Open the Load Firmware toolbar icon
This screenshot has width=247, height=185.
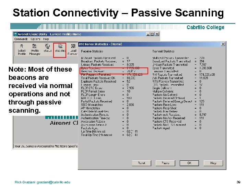pos(73,49)
